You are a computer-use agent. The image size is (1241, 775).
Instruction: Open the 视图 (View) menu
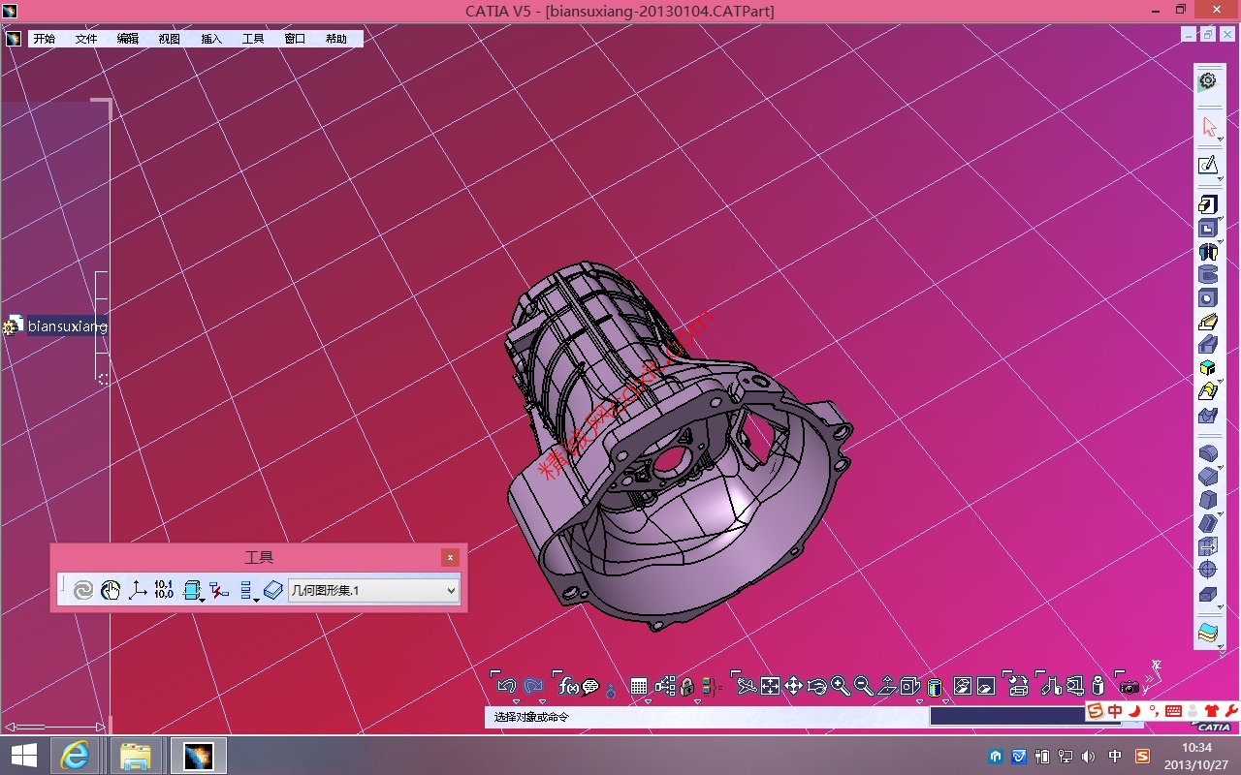tap(170, 39)
